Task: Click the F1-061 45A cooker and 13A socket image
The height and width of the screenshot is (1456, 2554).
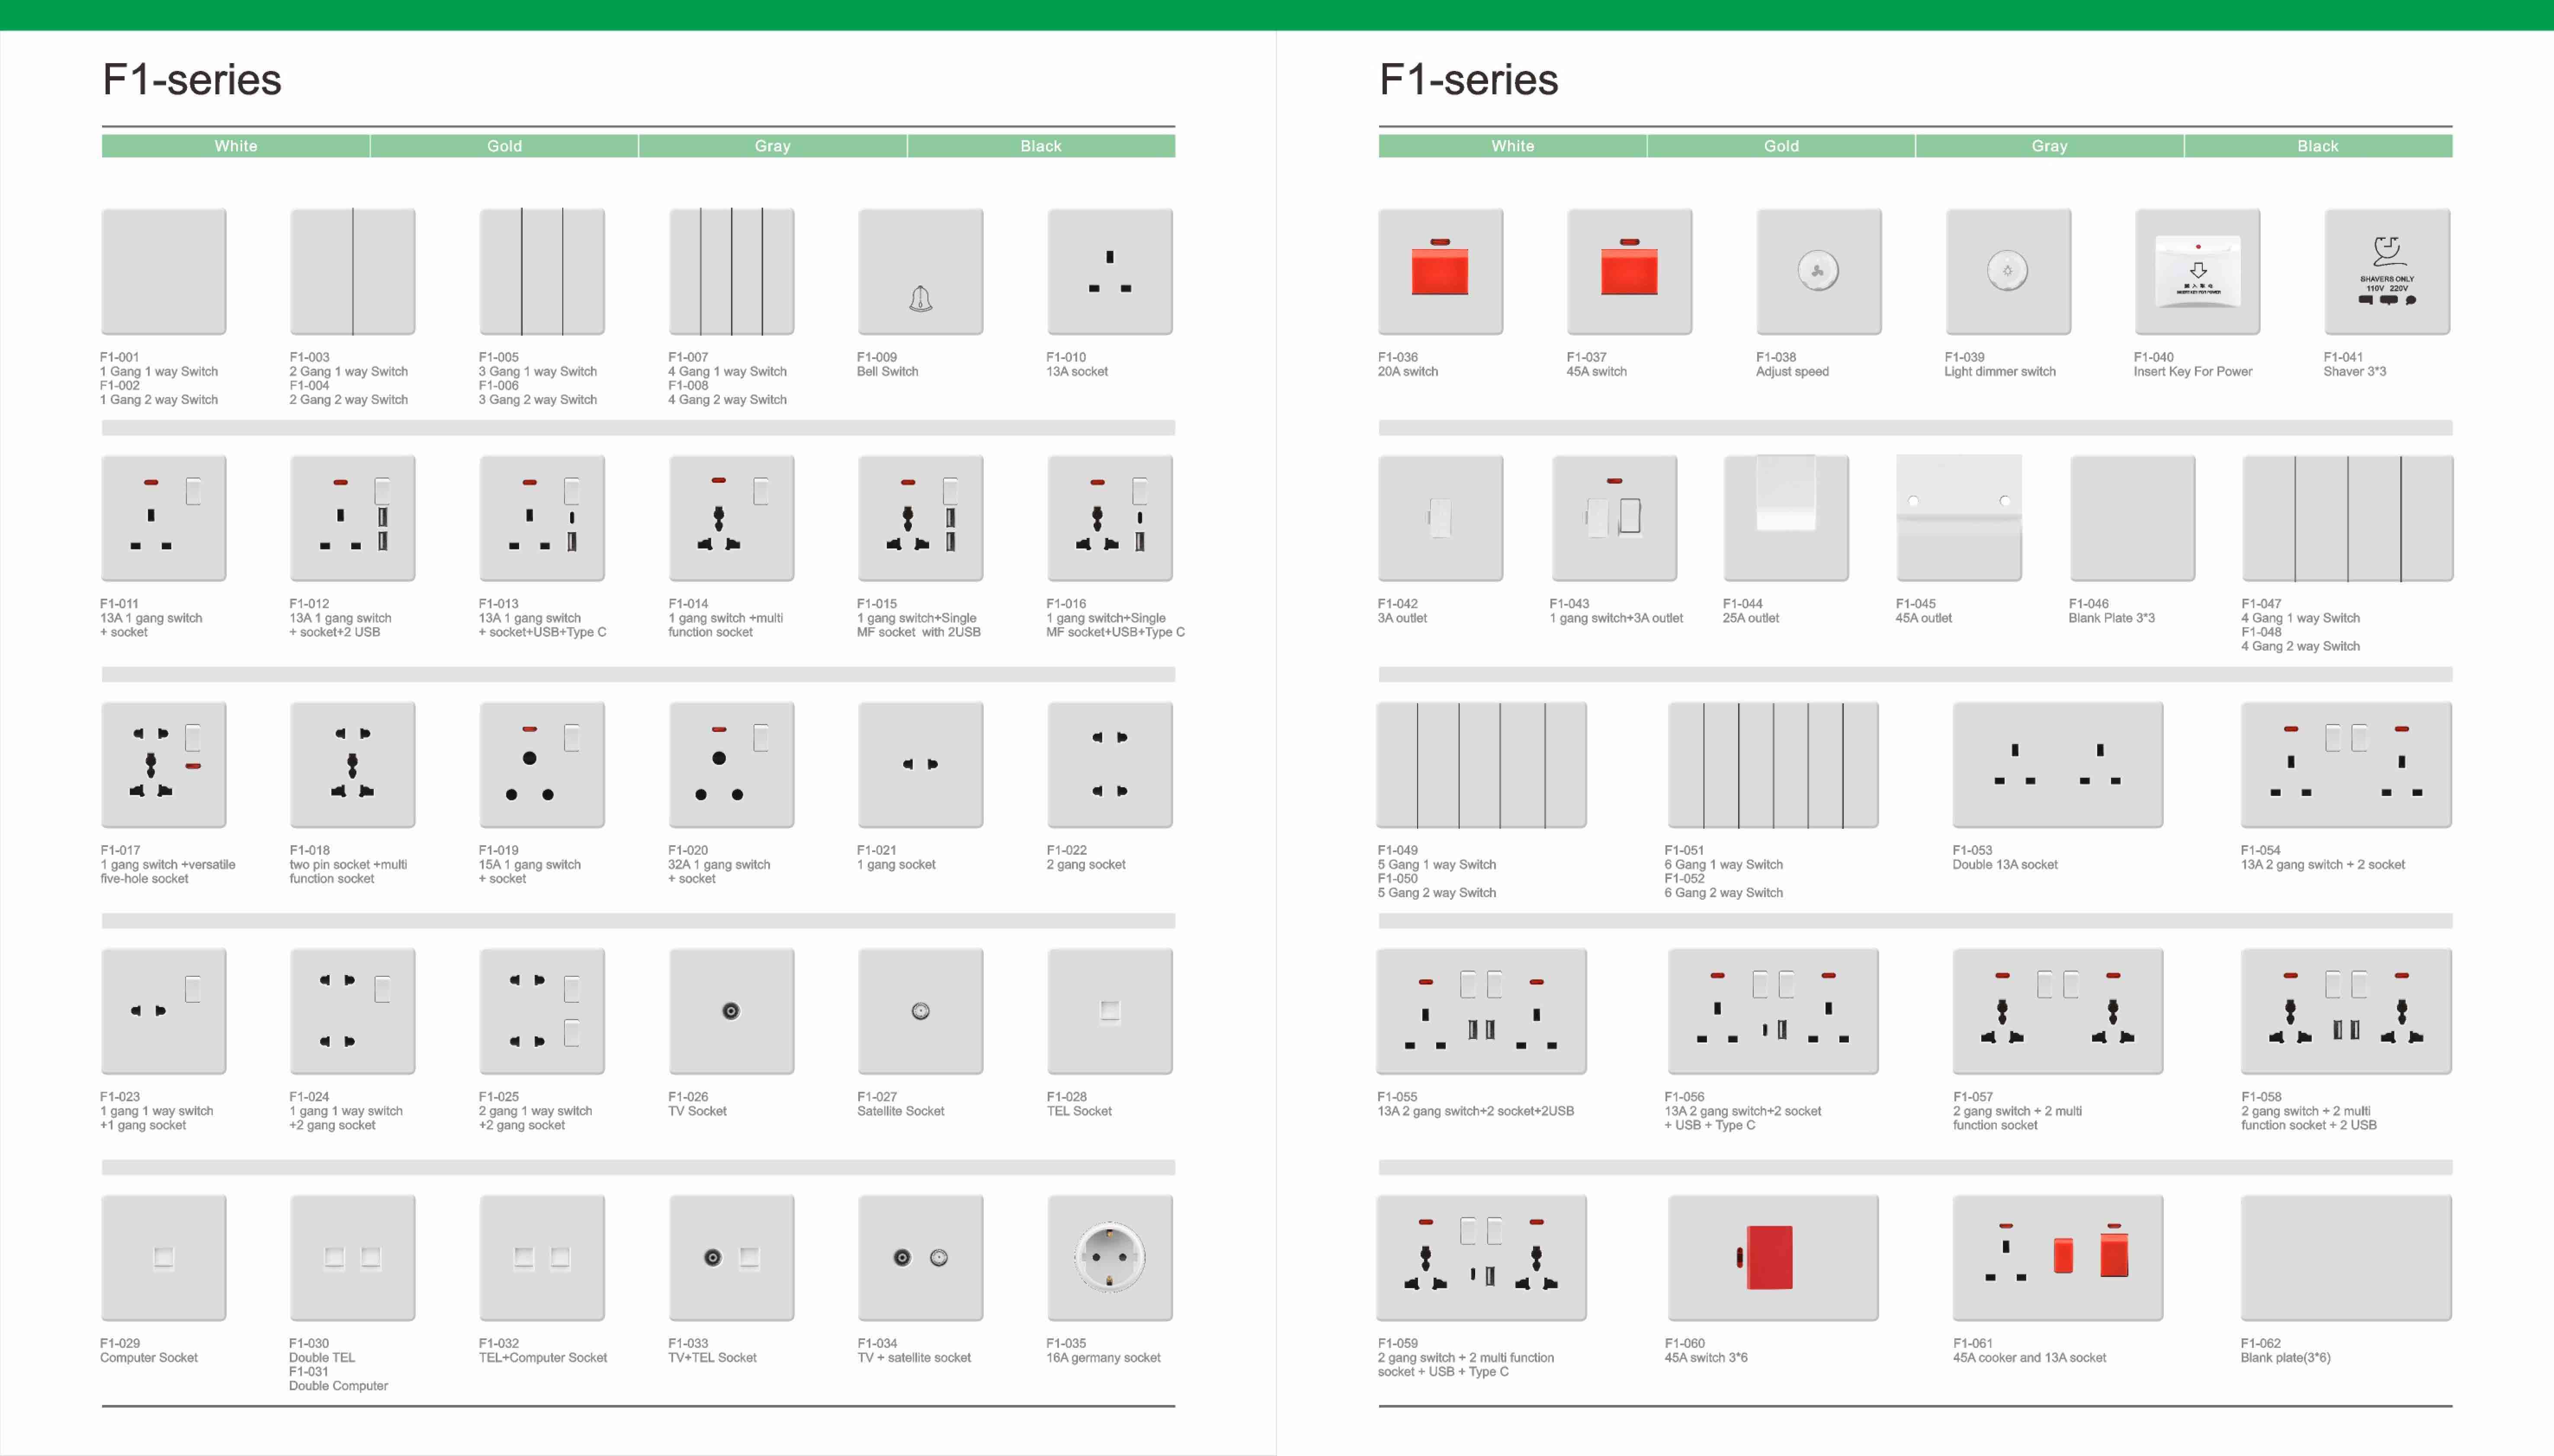Action: point(2057,1258)
